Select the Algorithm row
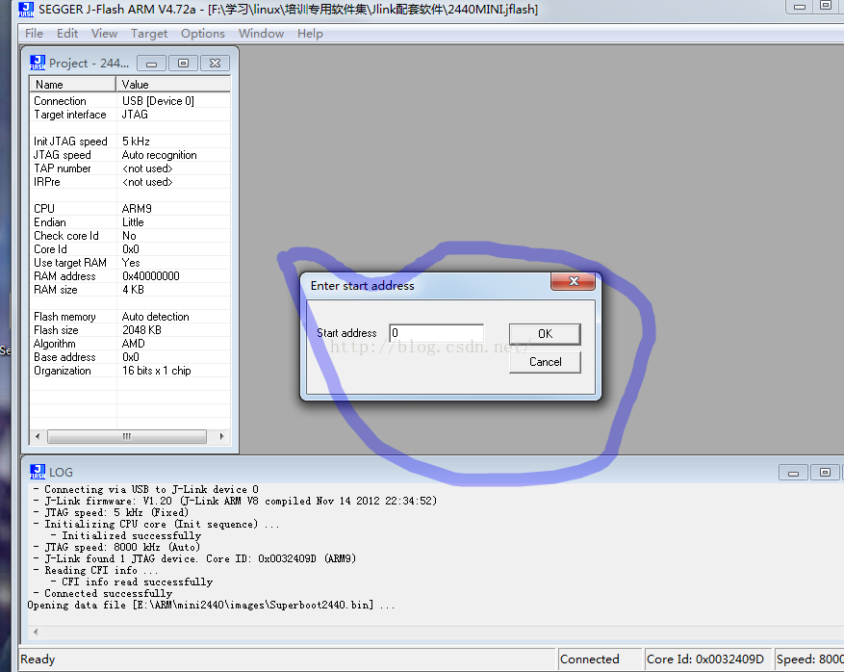 coord(130,344)
